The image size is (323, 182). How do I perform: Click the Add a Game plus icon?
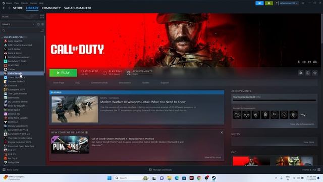click(4, 170)
